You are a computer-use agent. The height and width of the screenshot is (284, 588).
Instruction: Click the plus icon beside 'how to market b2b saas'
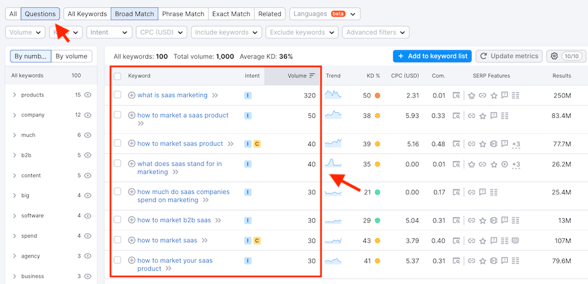(x=132, y=221)
